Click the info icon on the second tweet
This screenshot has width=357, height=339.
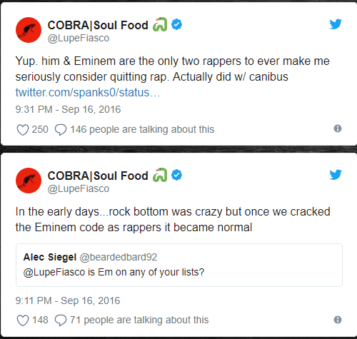coord(338,320)
